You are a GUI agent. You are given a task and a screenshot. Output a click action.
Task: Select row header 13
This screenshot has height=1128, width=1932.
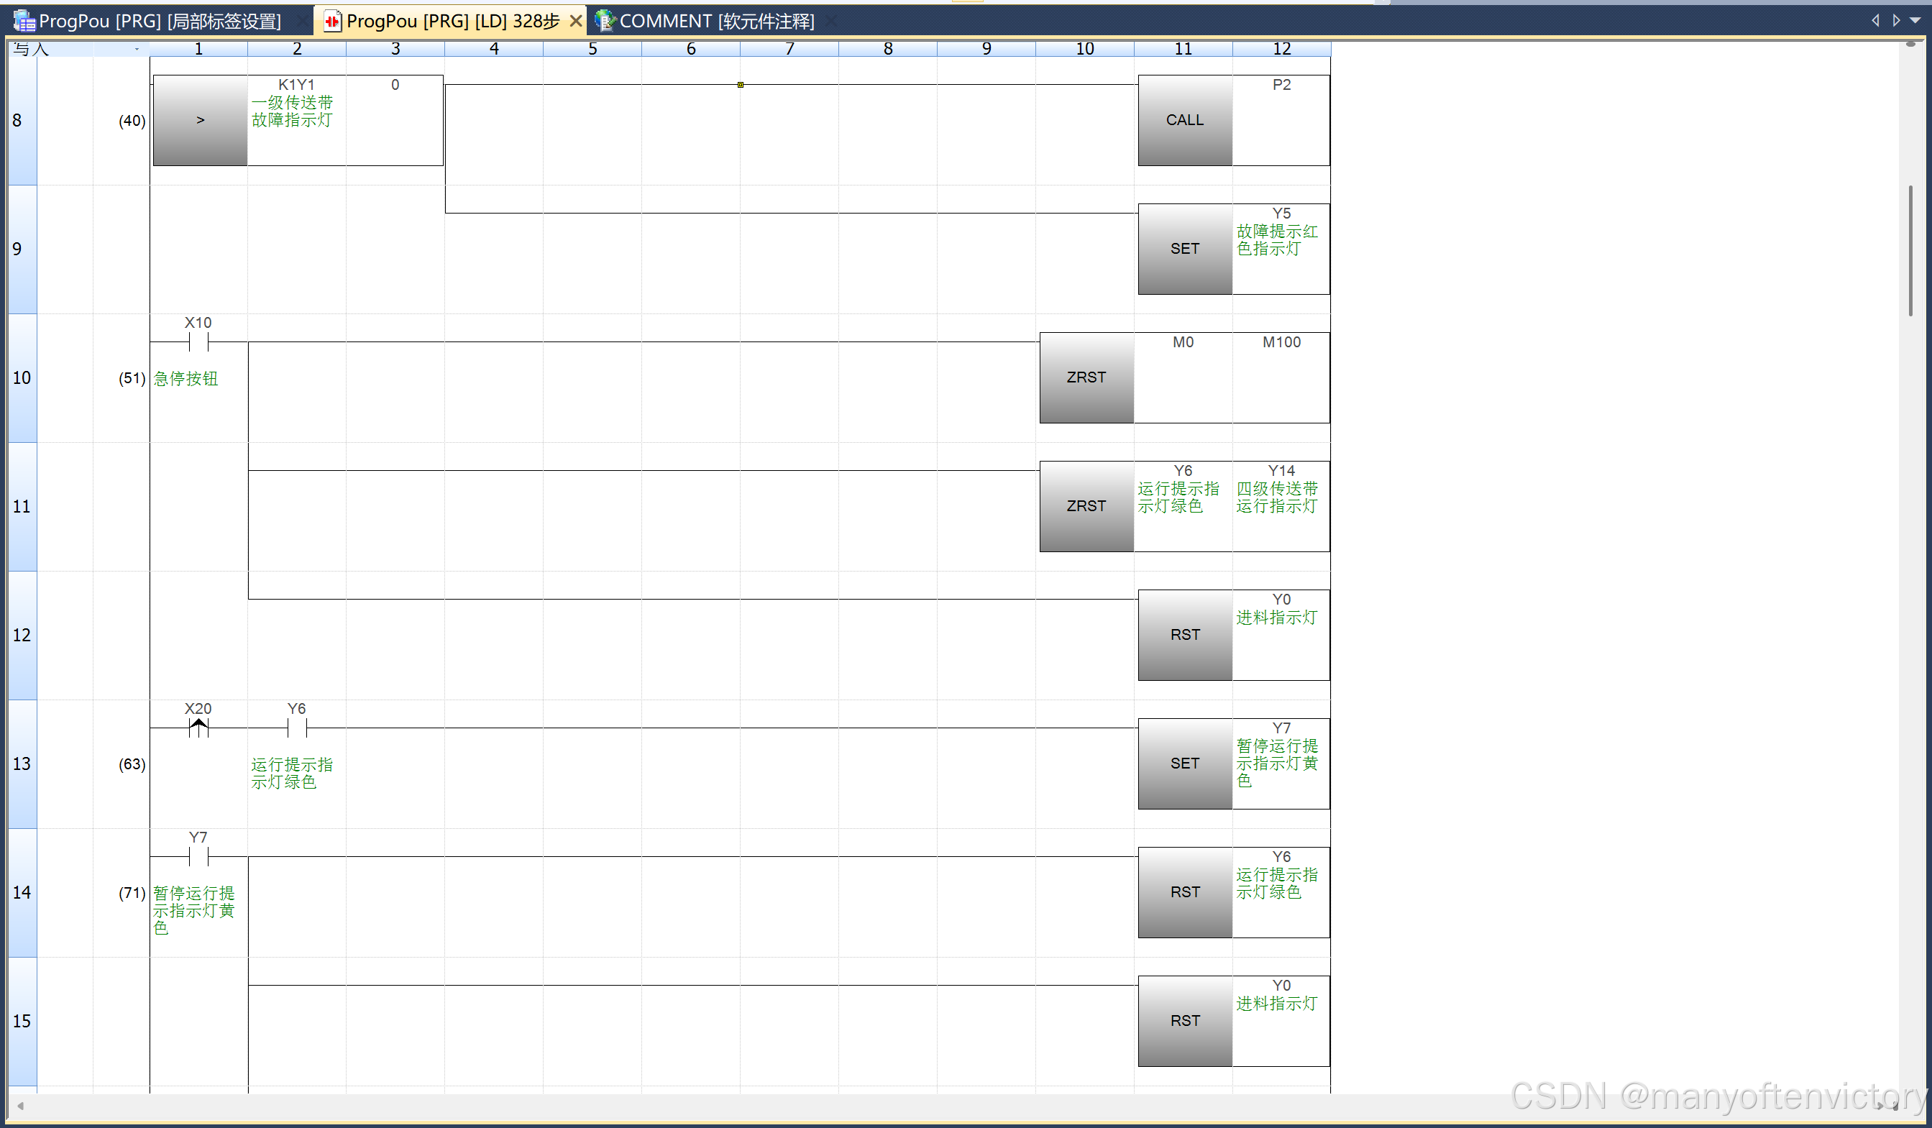(x=22, y=764)
